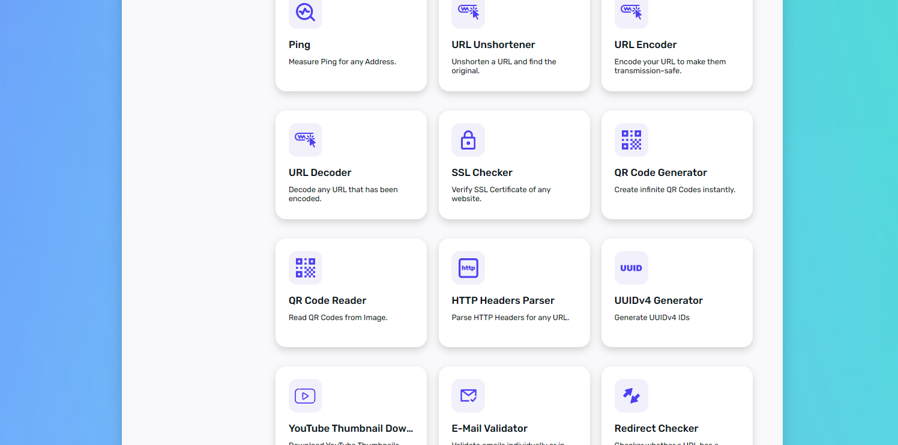The height and width of the screenshot is (445, 898).
Task: Open the UUIDv4 Generator title
Action: pos(658,301)
